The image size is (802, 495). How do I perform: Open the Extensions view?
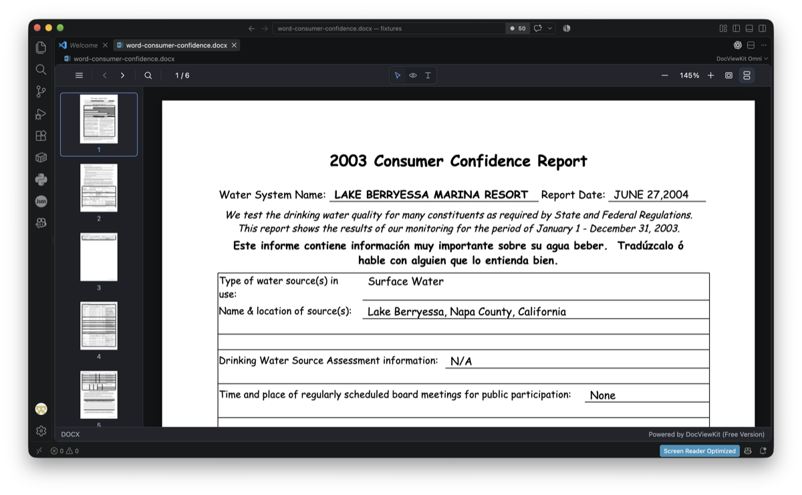click(x=41, y=136)
